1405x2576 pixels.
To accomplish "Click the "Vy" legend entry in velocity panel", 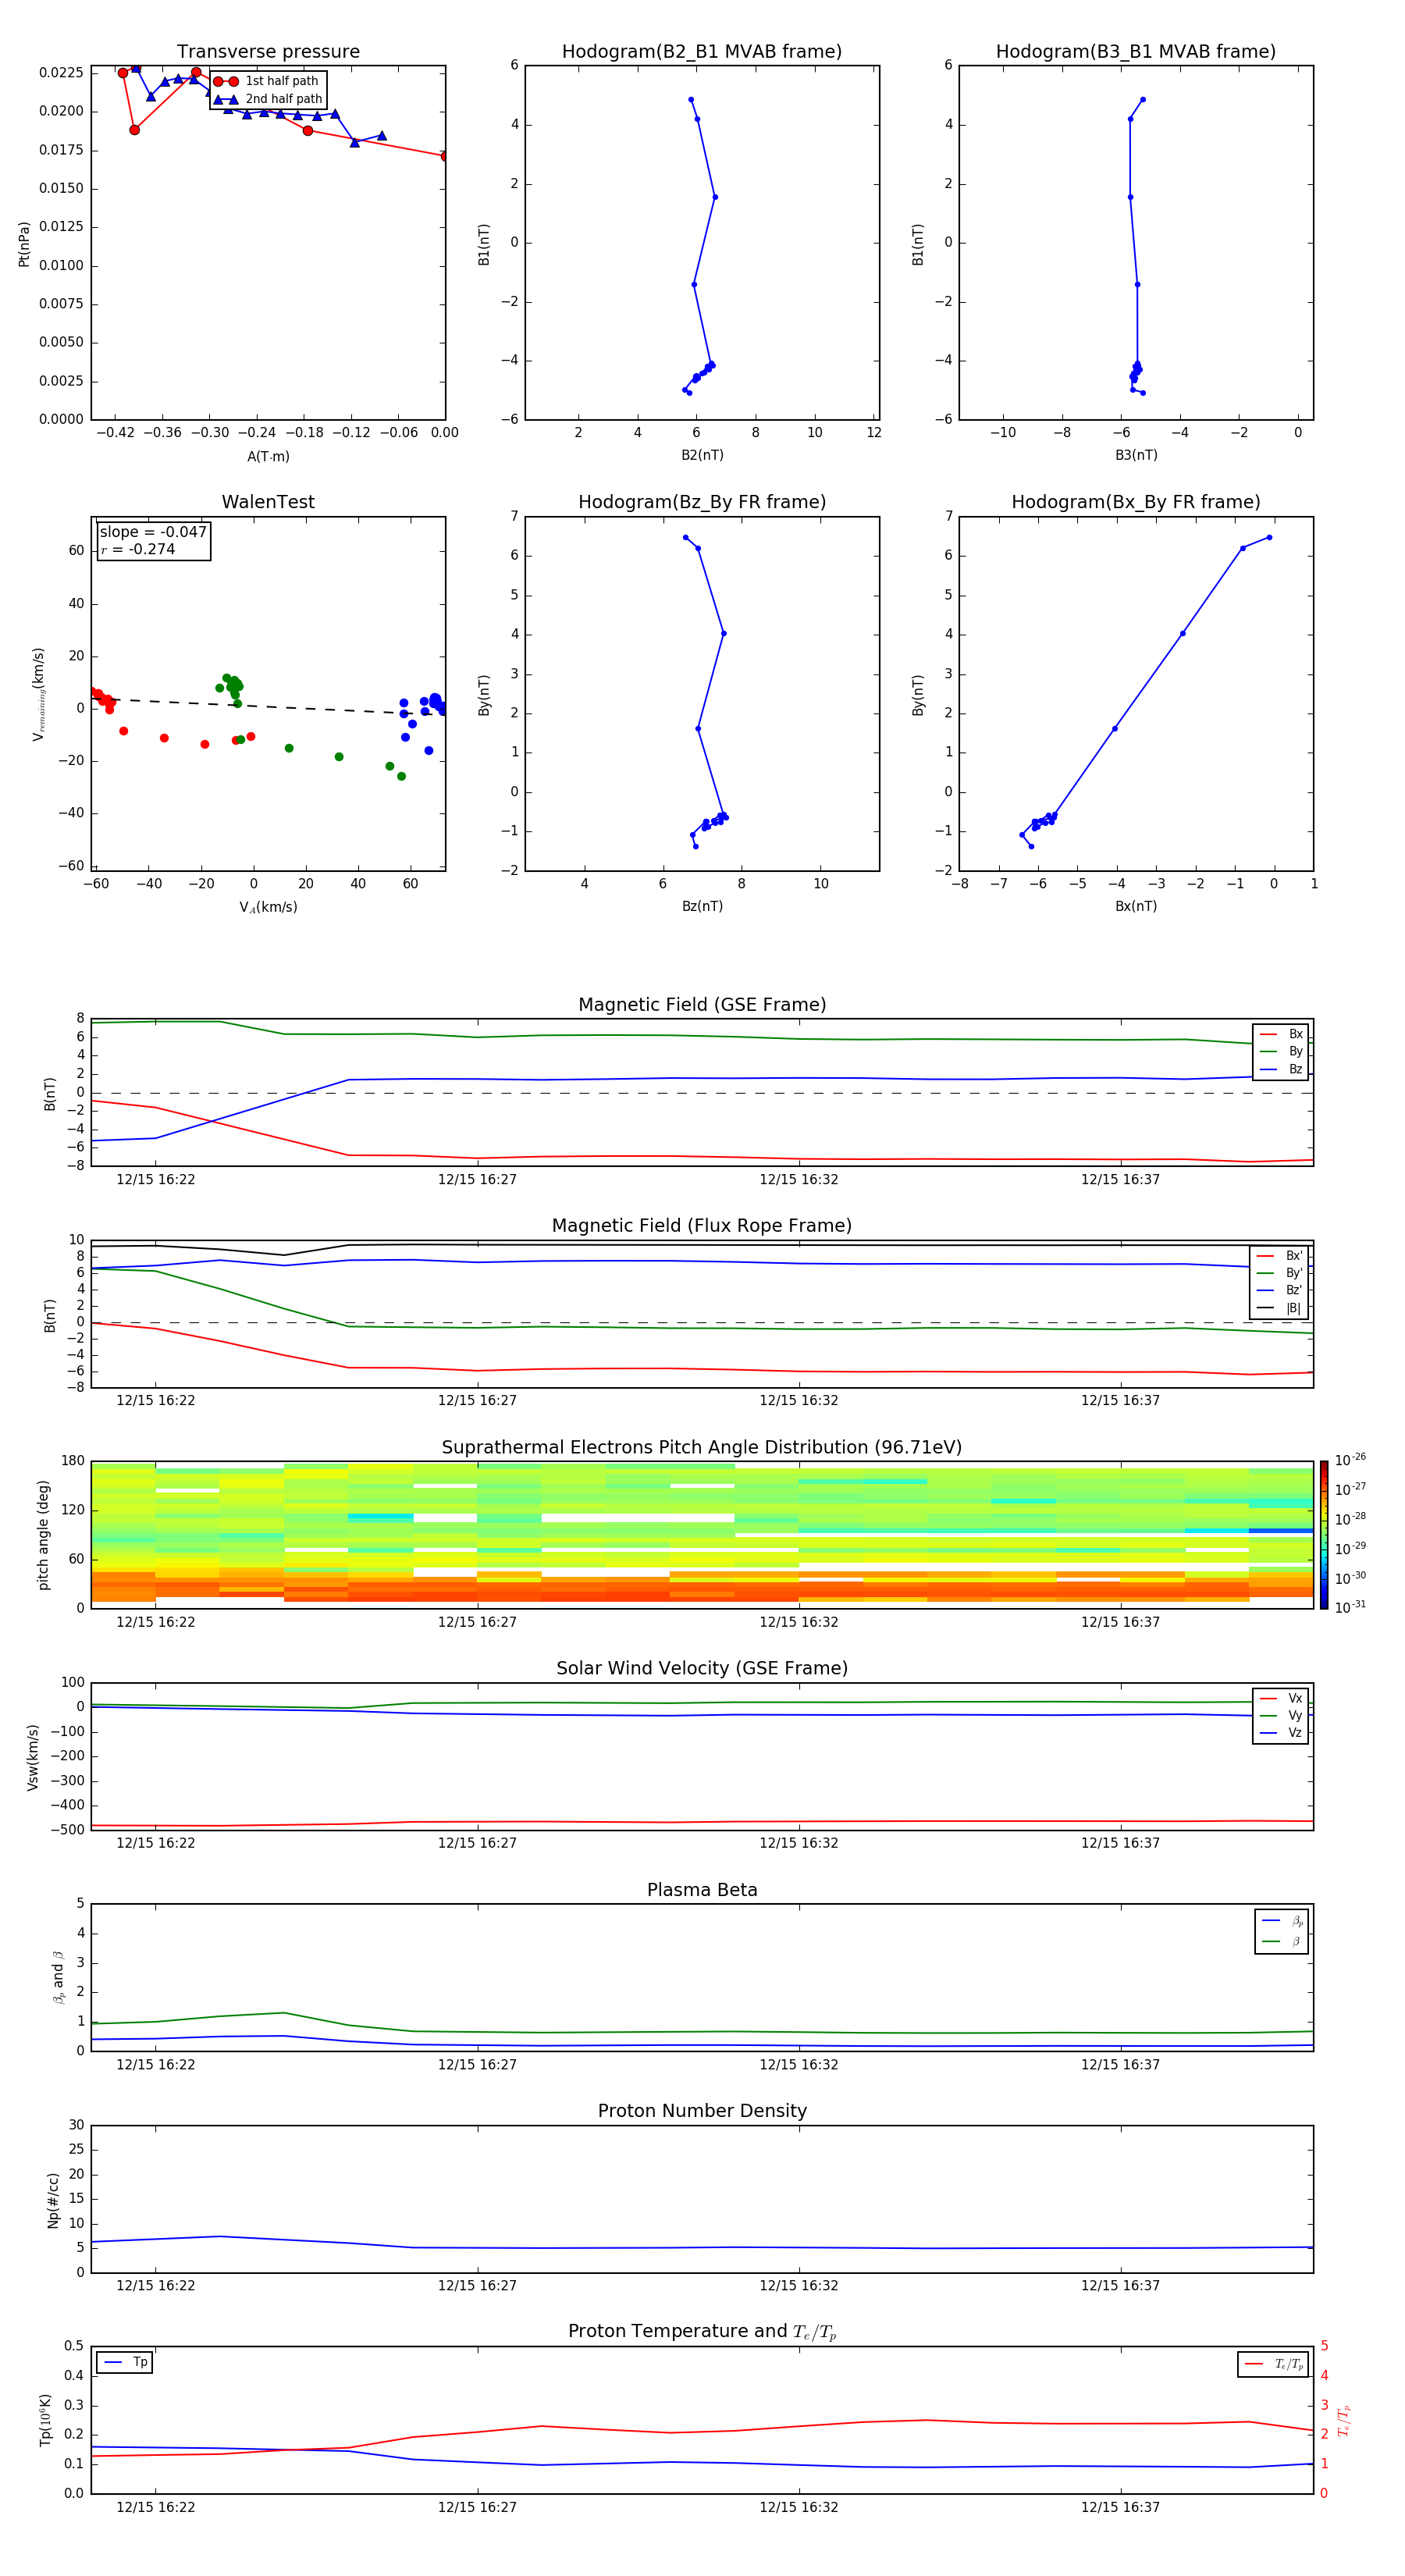I will pyautogui.click(x=1281, y=1715).
